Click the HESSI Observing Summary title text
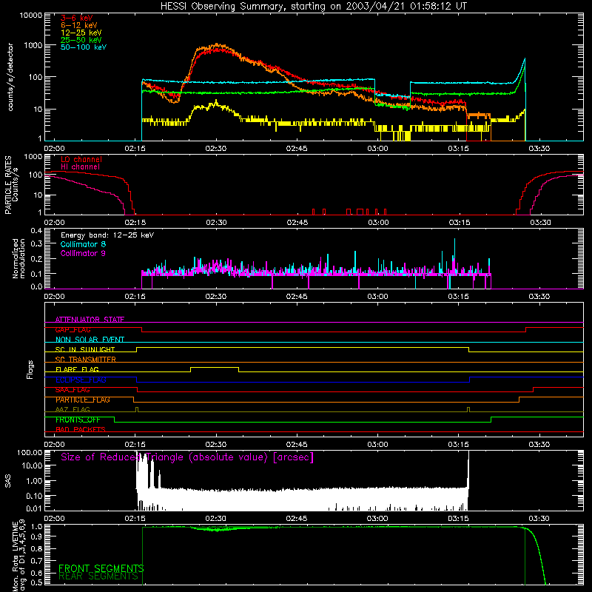This screenshot has height=592, width=592. click(x=313, y=7)
